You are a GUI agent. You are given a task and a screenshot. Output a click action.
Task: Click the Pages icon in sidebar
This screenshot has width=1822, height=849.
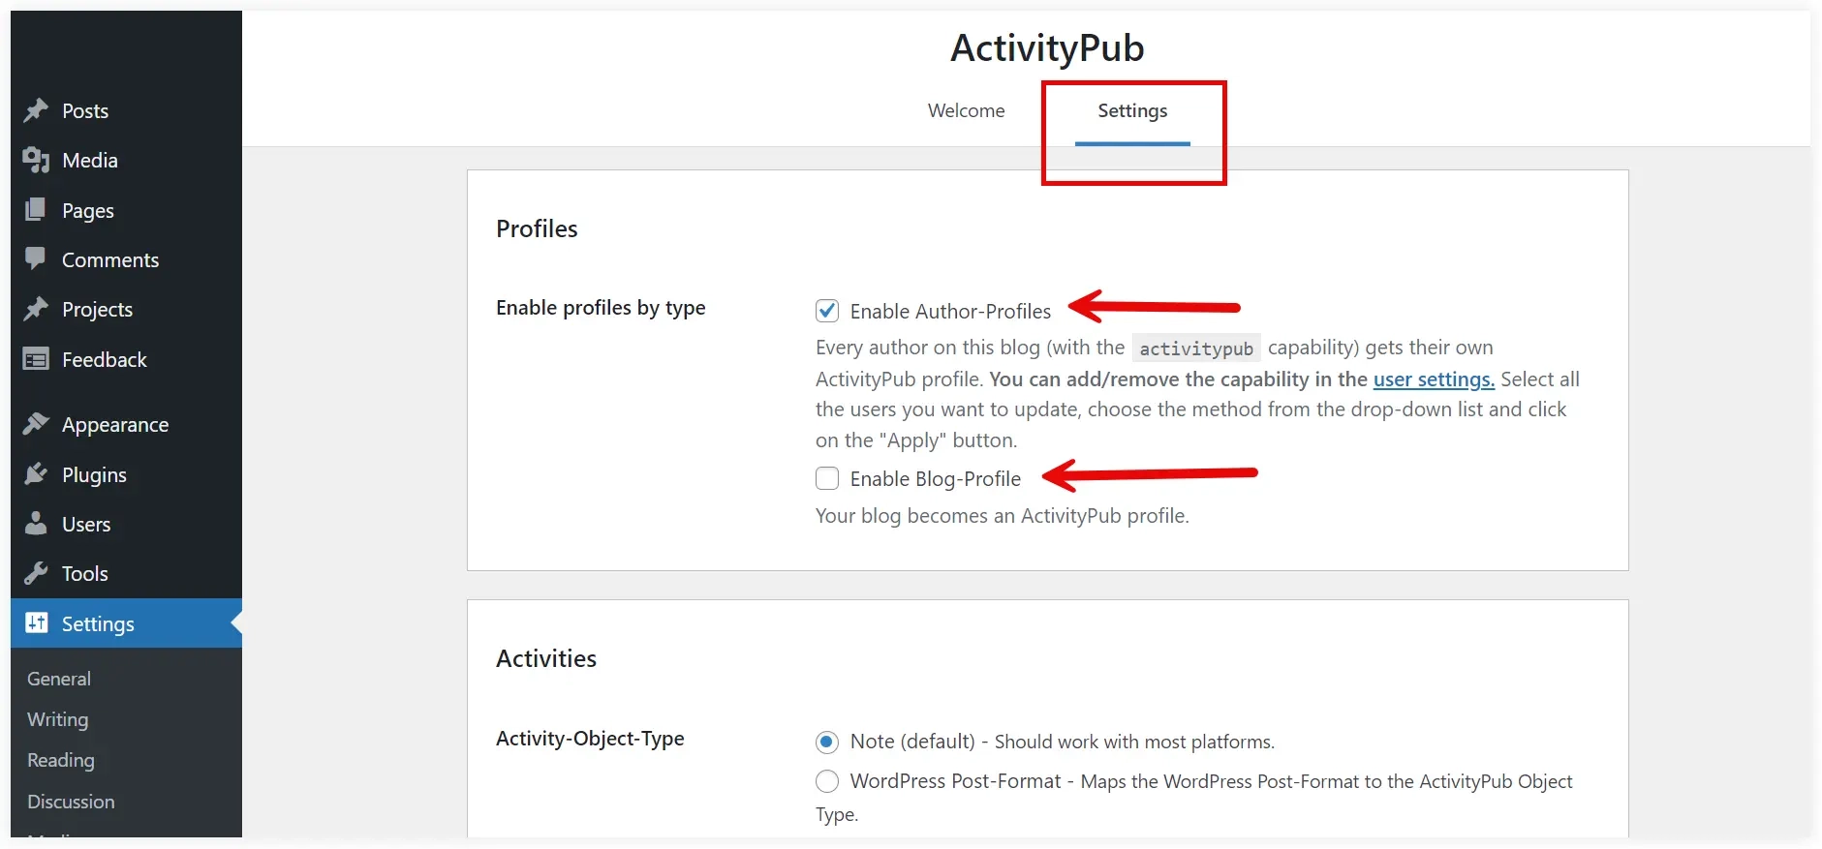pos(36,210)
